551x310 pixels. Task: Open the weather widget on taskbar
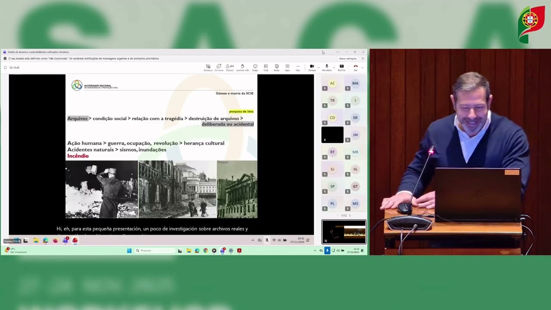click(15, 251)
